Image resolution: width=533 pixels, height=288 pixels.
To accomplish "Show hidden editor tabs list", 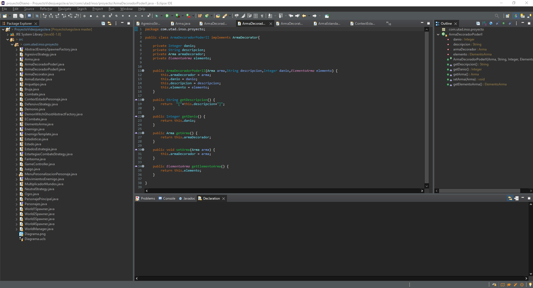I will pyautogui.click(x=388, y=24).
